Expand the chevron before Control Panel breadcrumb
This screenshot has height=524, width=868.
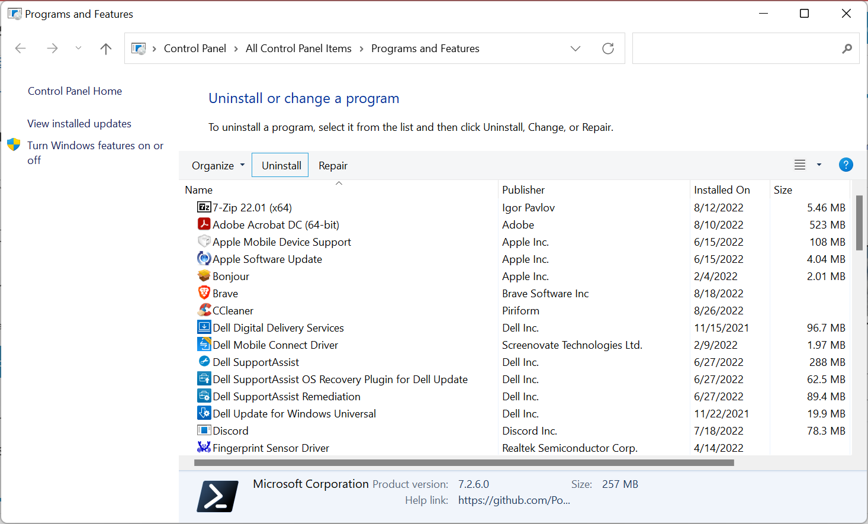155,49
